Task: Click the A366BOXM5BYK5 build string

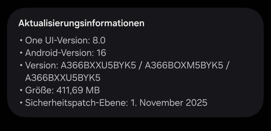Action: 184,65
